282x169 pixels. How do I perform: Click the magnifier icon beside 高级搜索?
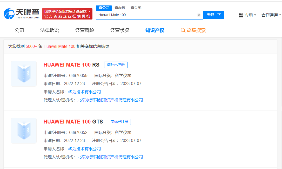(x=183, y=30)
